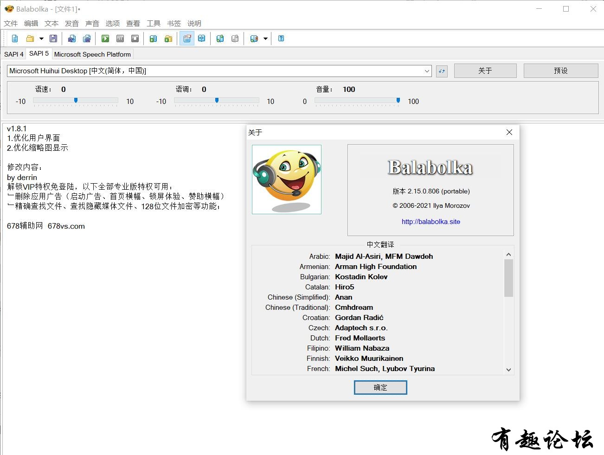Viewport: 604px width, 455px height.
Task: Click the 预设 presets button
Action: coord(561,70)
